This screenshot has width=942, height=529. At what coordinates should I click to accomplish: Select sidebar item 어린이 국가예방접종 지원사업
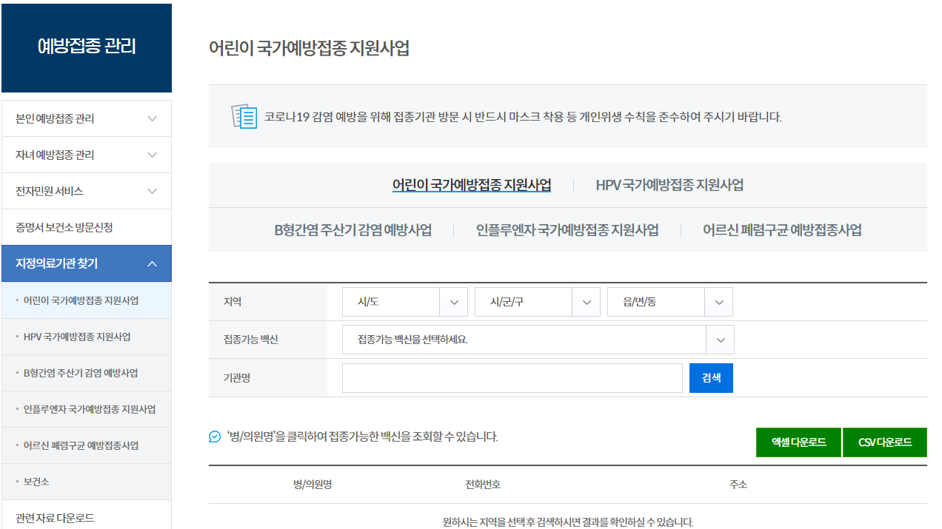click(x=87, y=300)
